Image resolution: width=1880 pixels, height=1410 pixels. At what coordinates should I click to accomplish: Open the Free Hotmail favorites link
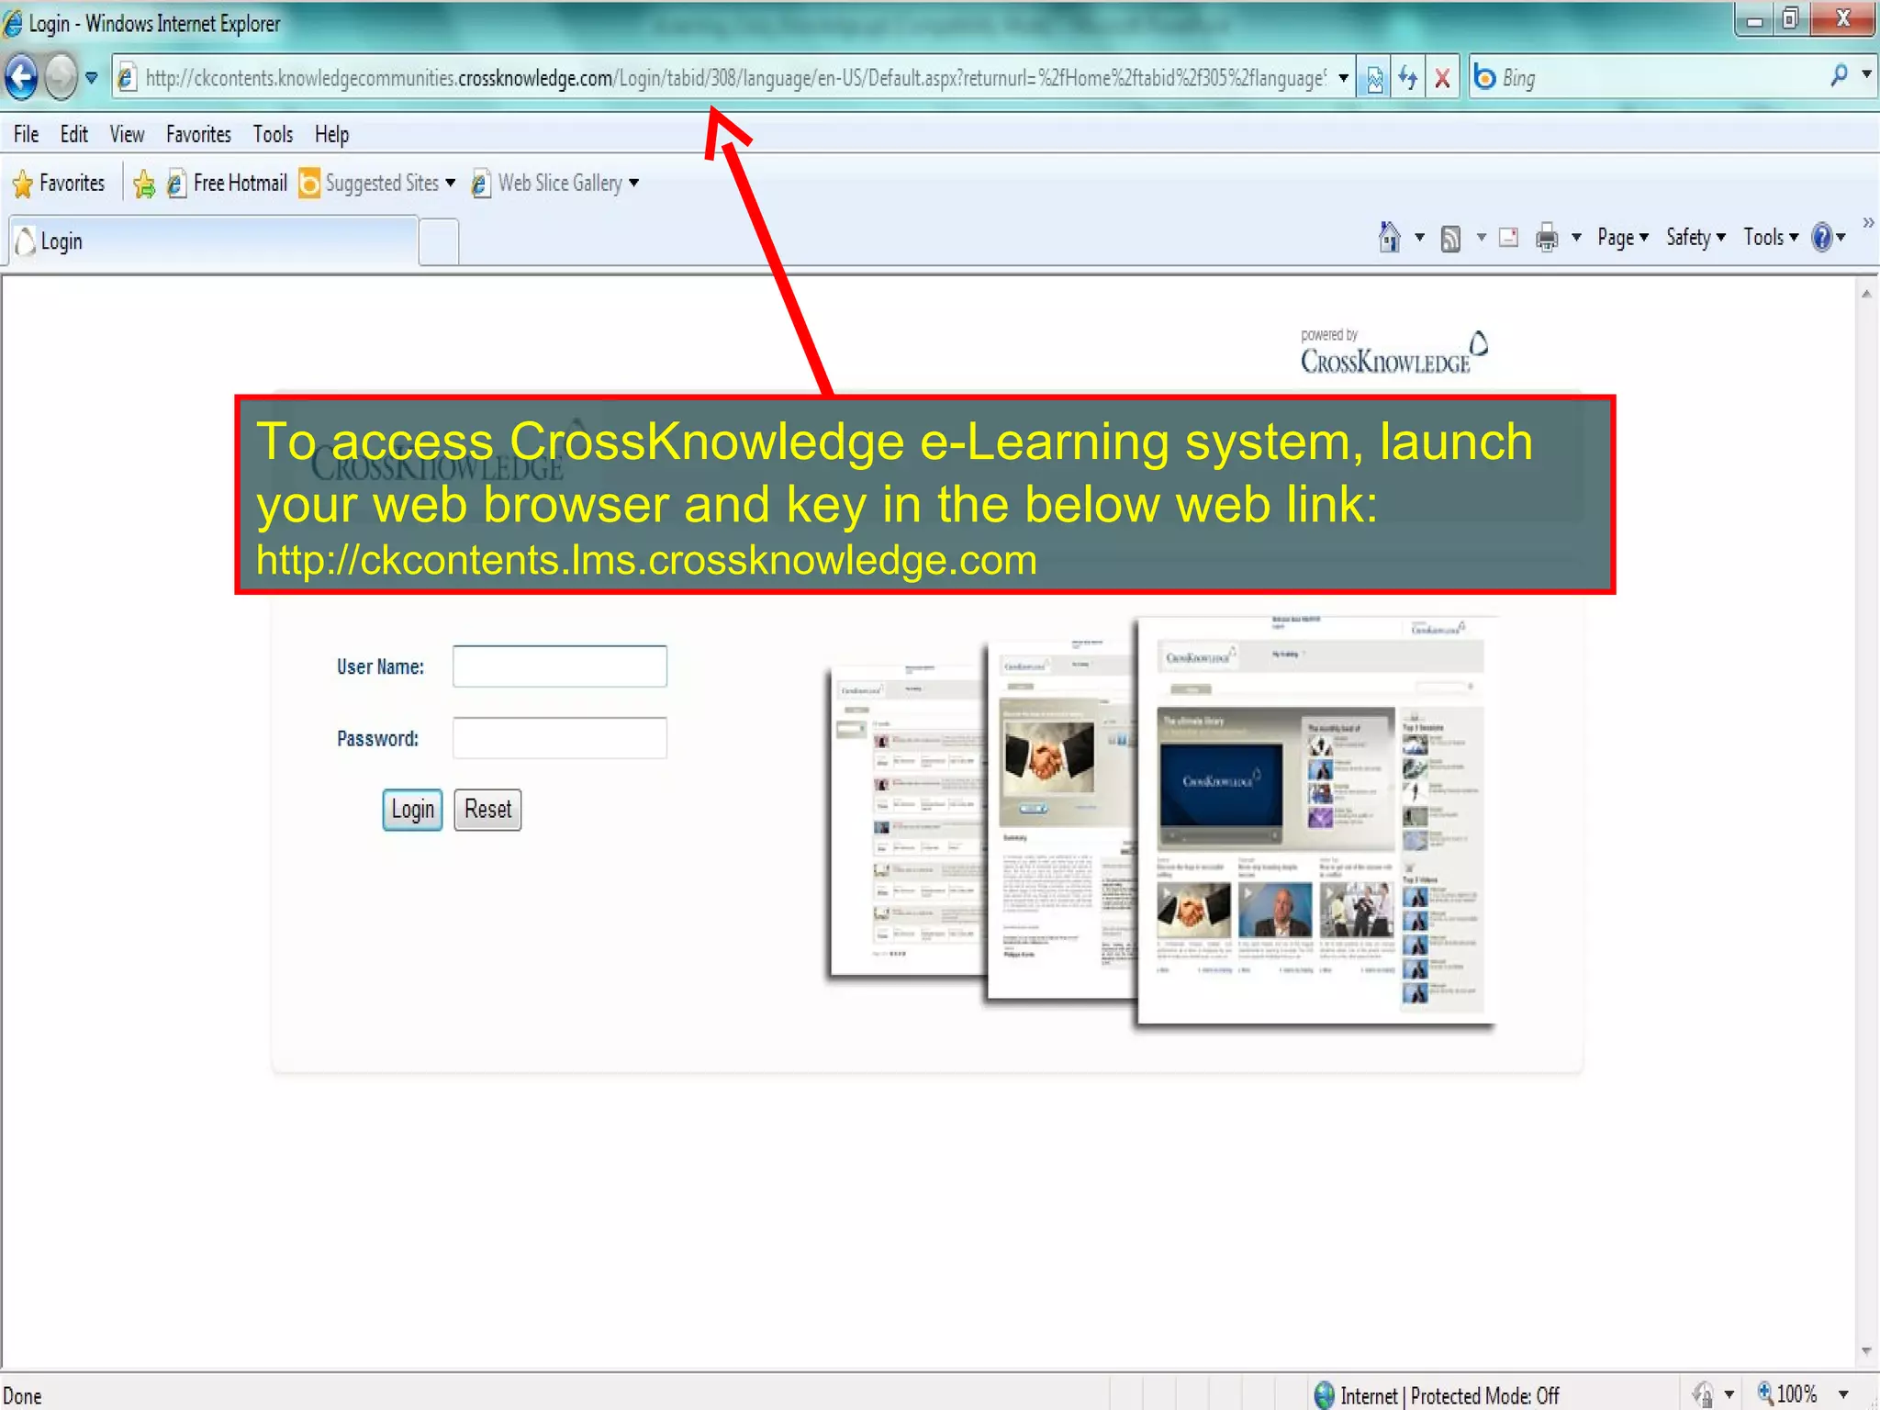[x=228, y=184]
